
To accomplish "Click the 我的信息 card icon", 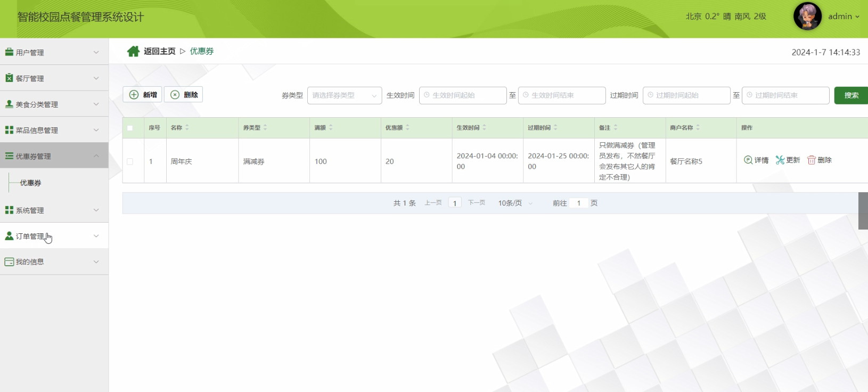I will pyautogui.click(x=9, y=262).
